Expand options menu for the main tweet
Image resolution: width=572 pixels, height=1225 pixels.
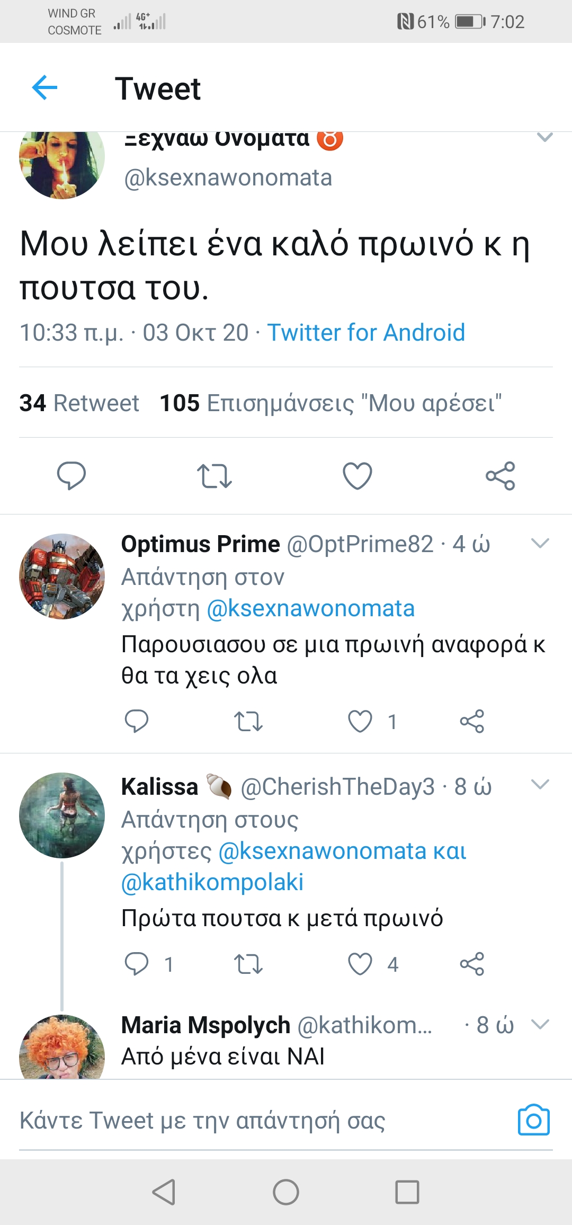[544, 138]
